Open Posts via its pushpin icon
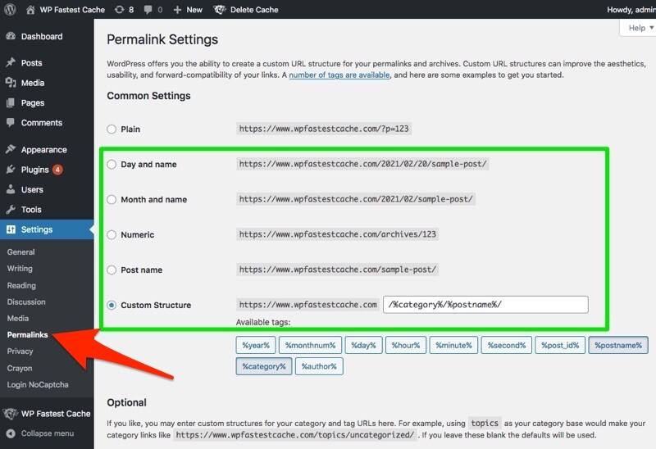 point(11,63)
